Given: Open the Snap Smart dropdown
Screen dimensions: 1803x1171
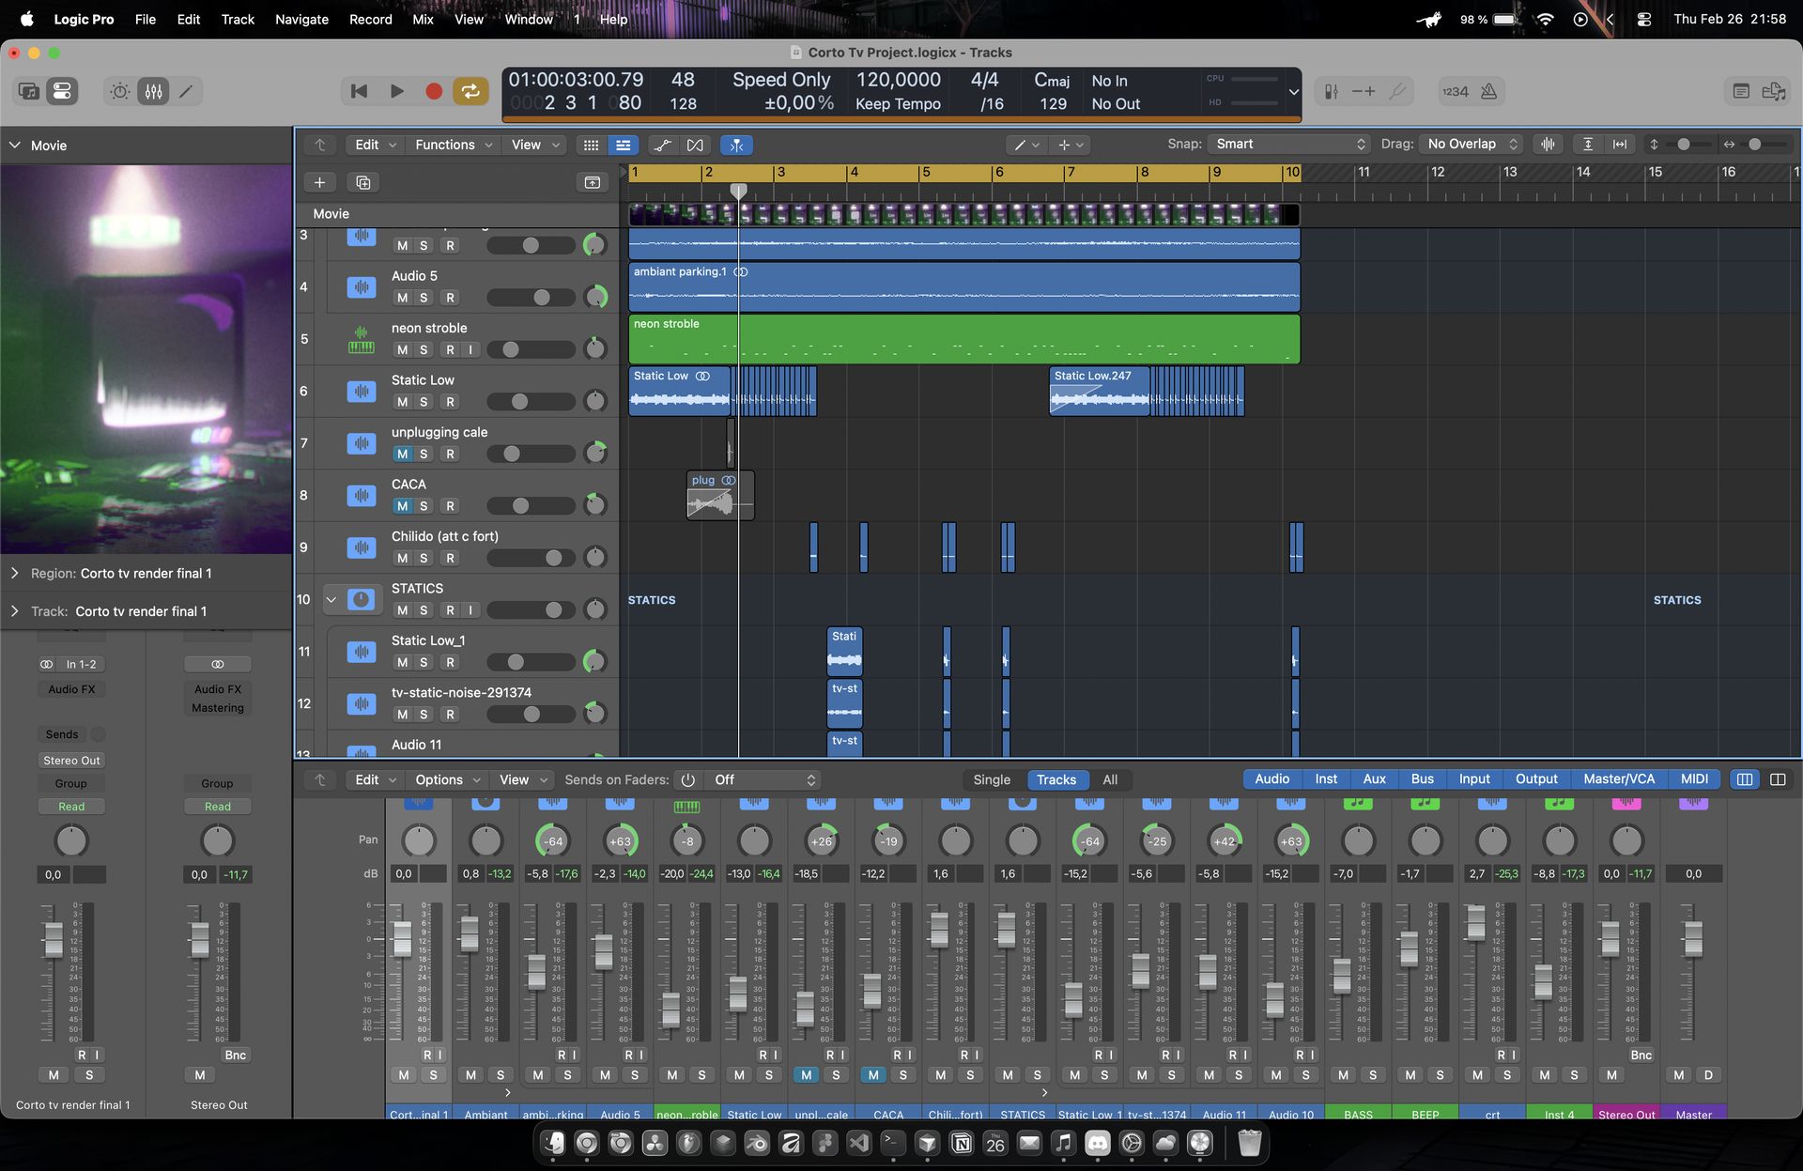Looking at the screenshot, I should (1289, 144).
